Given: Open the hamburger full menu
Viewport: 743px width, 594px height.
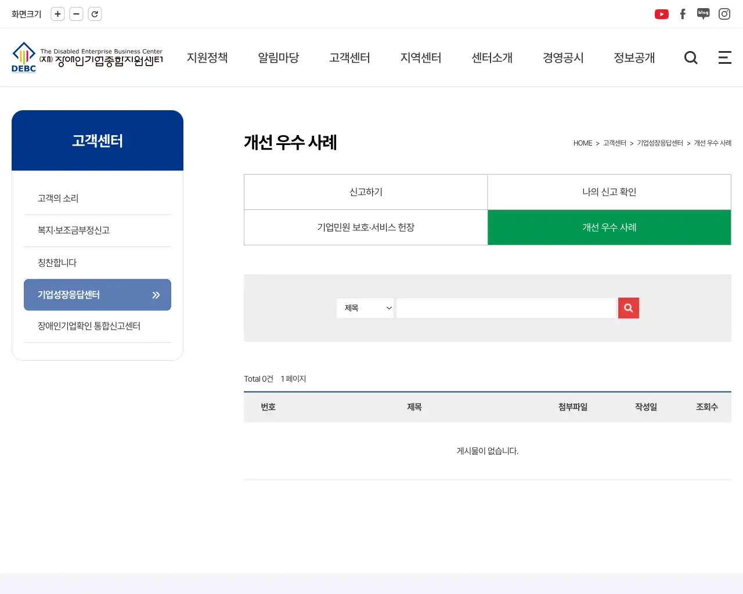Looking at the screenshot, I should tap(725, 57).
